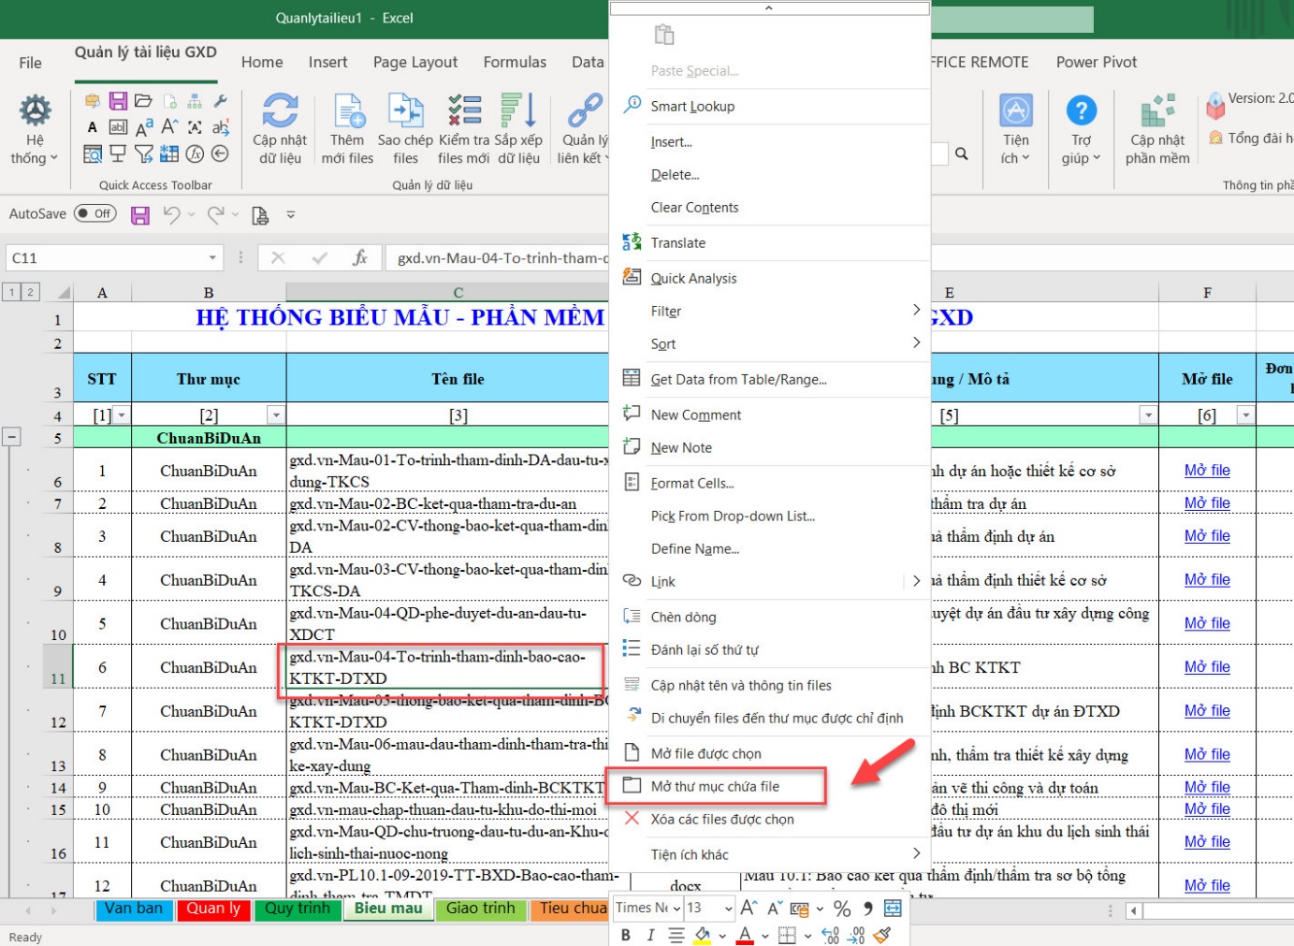
Task: Open the Quy trinh sheet tab
Action: pyautogui.click(x=297, y=909)
